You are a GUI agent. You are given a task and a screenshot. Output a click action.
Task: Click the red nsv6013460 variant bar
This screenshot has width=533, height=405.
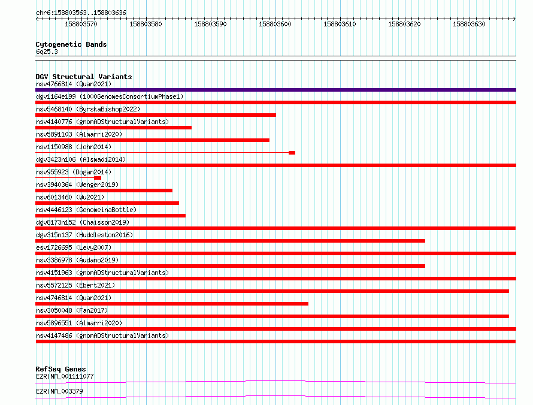(x=107, y=203)
